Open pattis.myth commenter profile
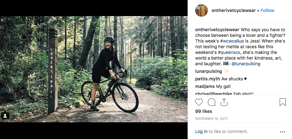This screenshot has height=139, width=292. pos(208,79)
